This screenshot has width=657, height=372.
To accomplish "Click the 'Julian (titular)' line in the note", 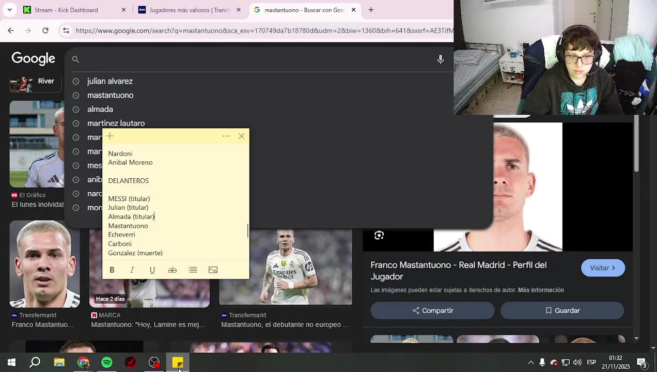I will point(128,207).
